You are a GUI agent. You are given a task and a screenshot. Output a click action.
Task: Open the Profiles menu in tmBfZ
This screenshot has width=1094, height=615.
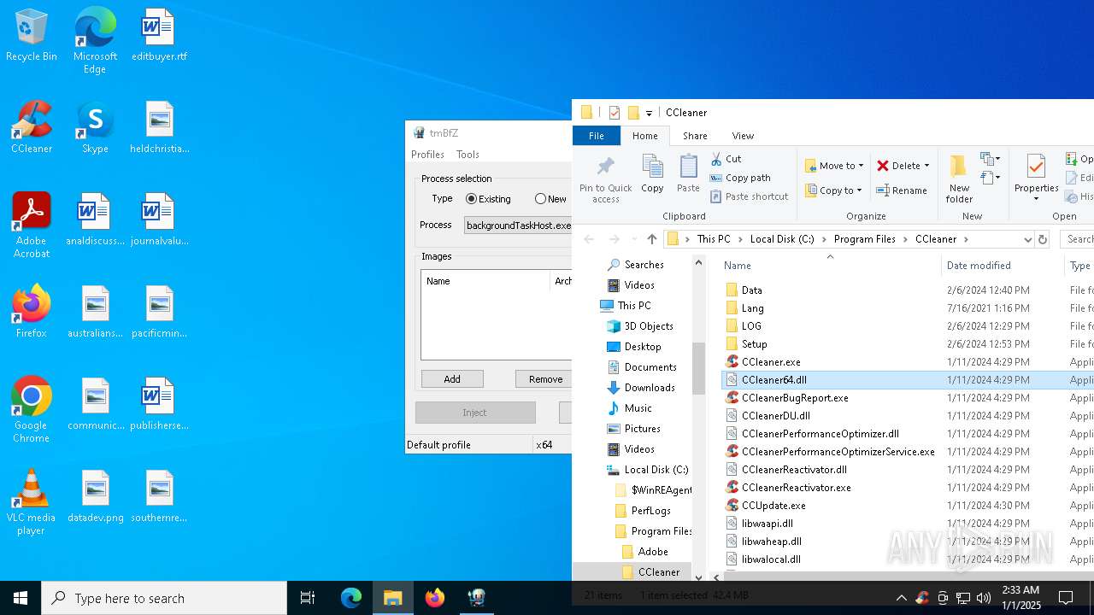(427, 155)
